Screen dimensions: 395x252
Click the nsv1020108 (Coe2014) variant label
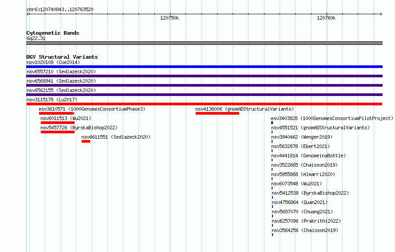[53, 62]
